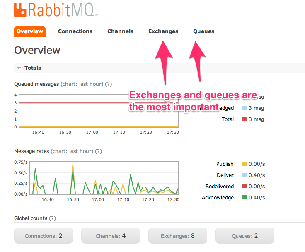Switch to the Channels tab

(x=121, y=31)
